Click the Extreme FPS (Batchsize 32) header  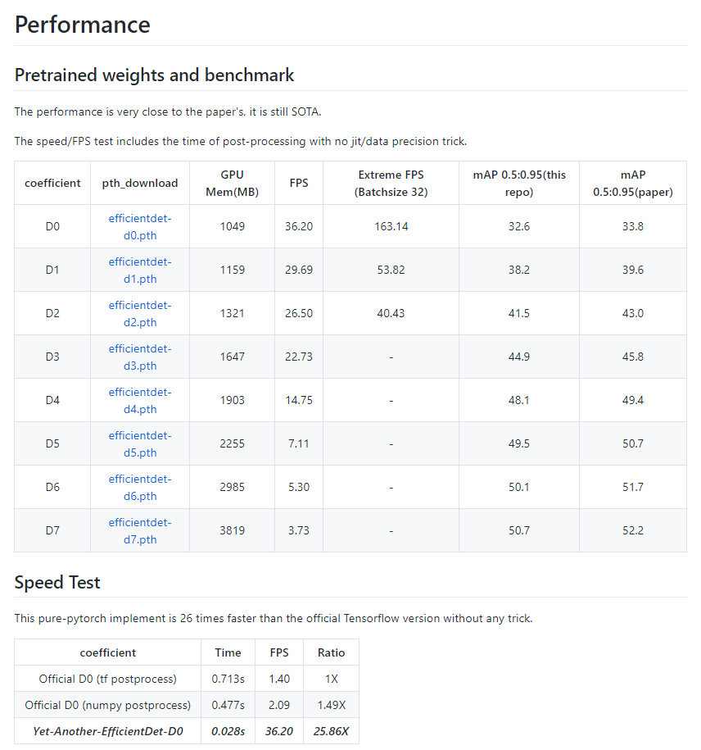[391, 183]
